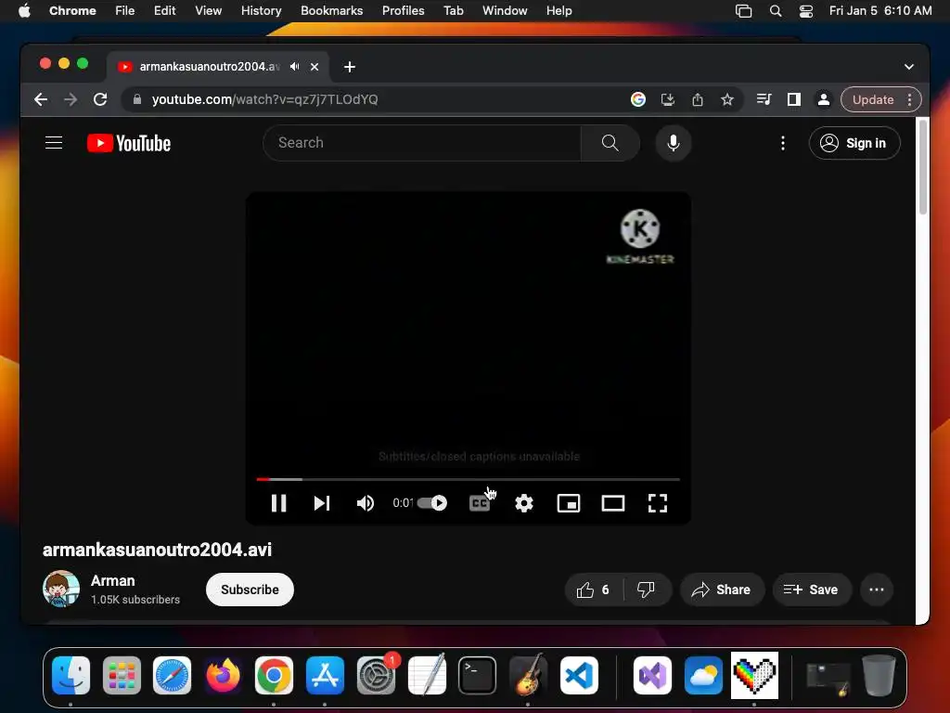Mute the video player volume
The image size is (950, 713).
(x=365, y=503)
